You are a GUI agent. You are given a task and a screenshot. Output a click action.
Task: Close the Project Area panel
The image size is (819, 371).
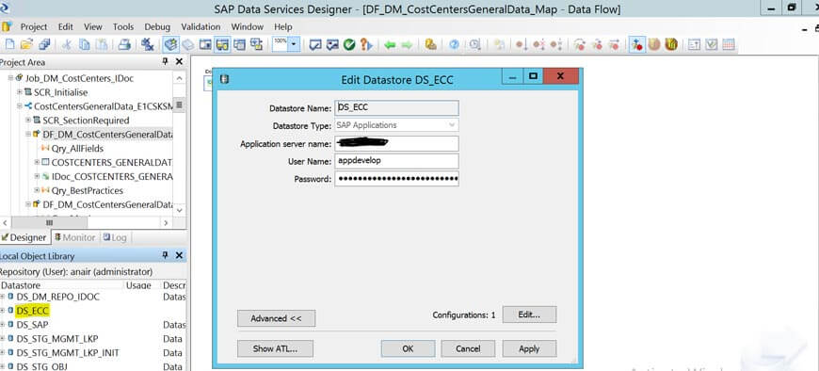click(179, 61)
